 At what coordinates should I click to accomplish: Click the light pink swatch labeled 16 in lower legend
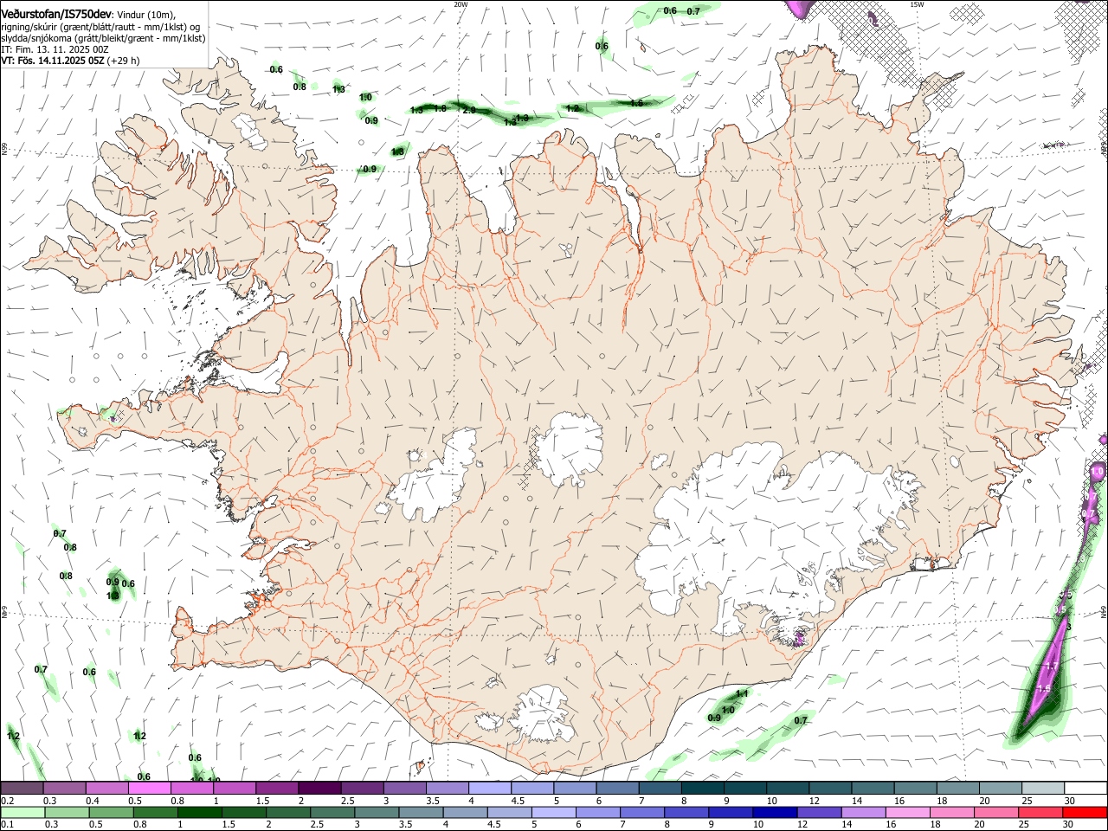point(907,812)
